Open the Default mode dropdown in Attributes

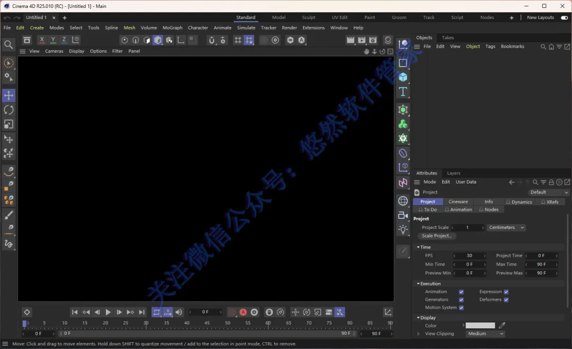(548, 192)
